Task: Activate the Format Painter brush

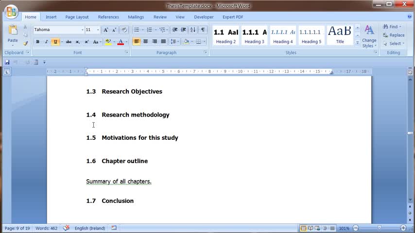Action: click(x=25, y=43)
